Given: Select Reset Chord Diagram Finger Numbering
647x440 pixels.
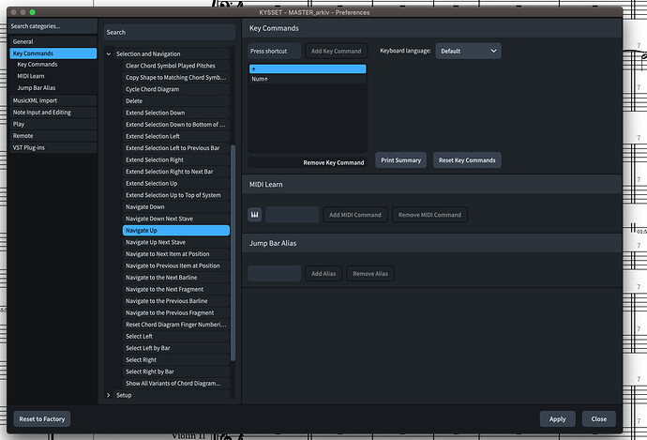Looking at the screenshot, I should click(176, 325).
